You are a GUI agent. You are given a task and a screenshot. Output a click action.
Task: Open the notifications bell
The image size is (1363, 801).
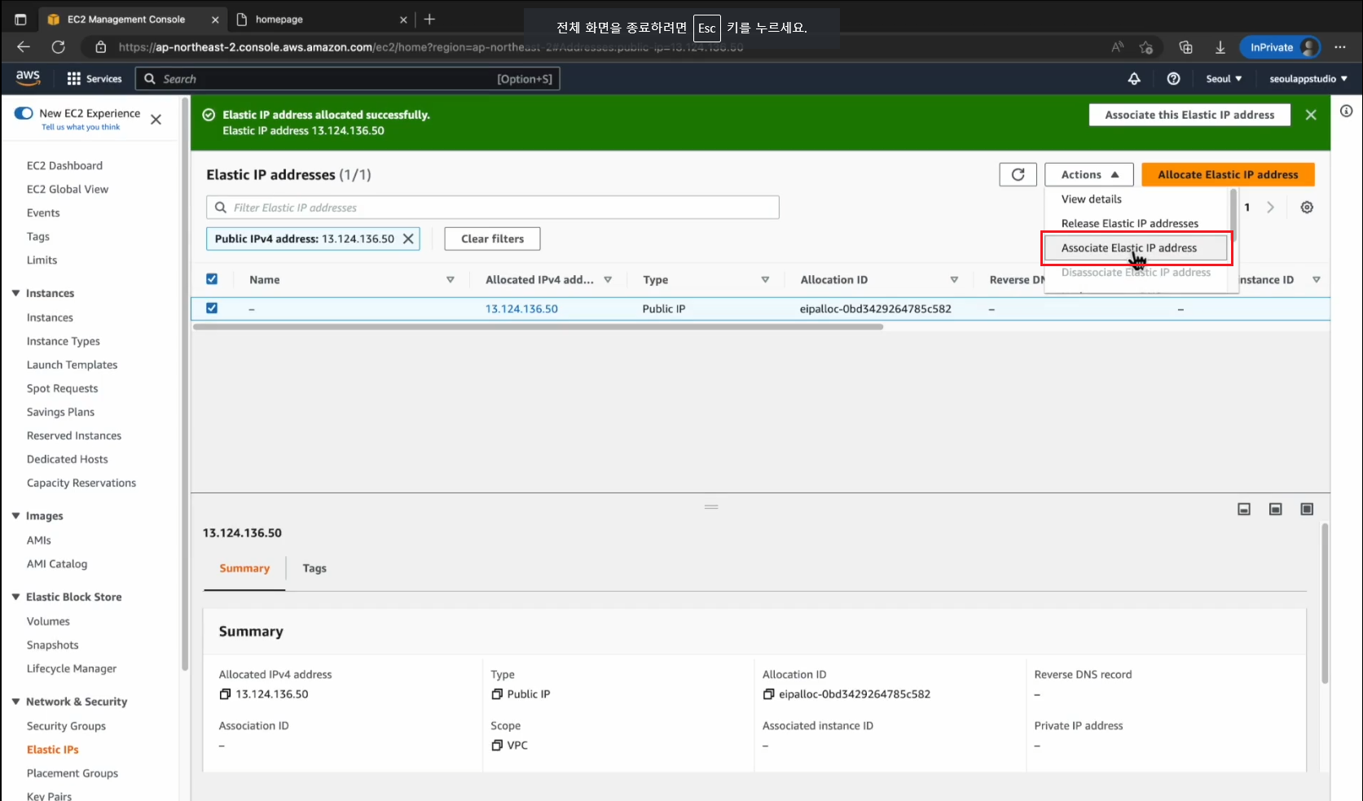pos(1134,79)
